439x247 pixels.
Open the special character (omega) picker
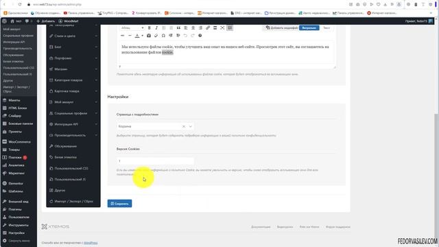tap(163, 36)
